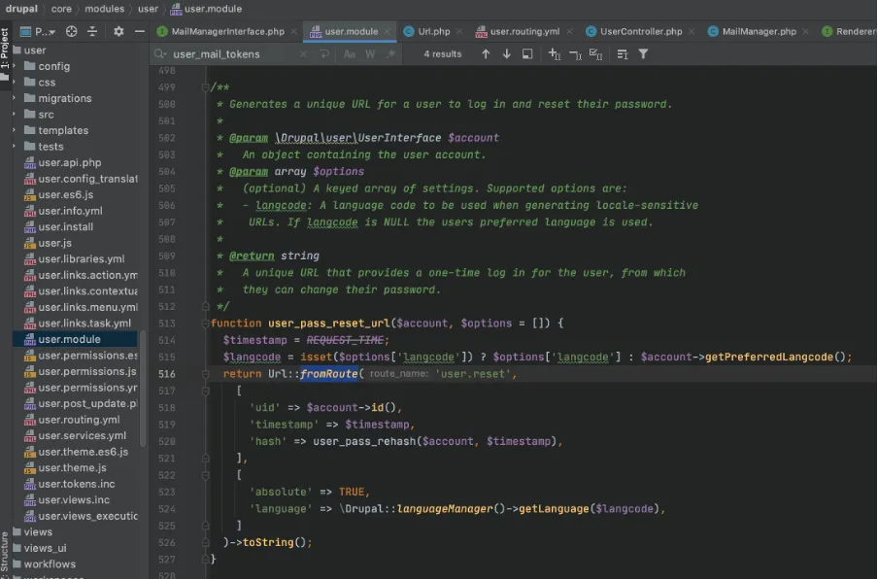The width and height of the screenshot is (878, 579).
Task: Clear the user_mail_tokens search text
Action: pos(303,54)
